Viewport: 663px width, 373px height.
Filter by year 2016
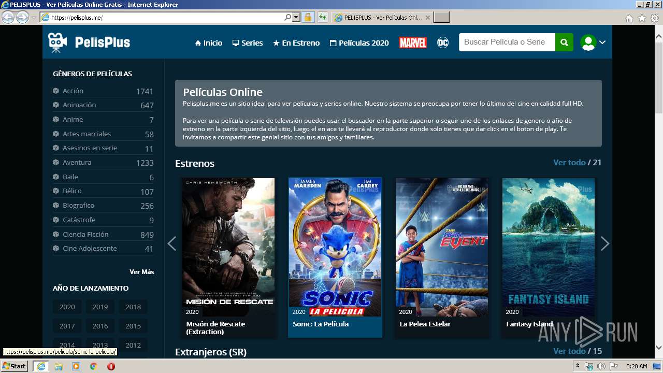point(100,326)
